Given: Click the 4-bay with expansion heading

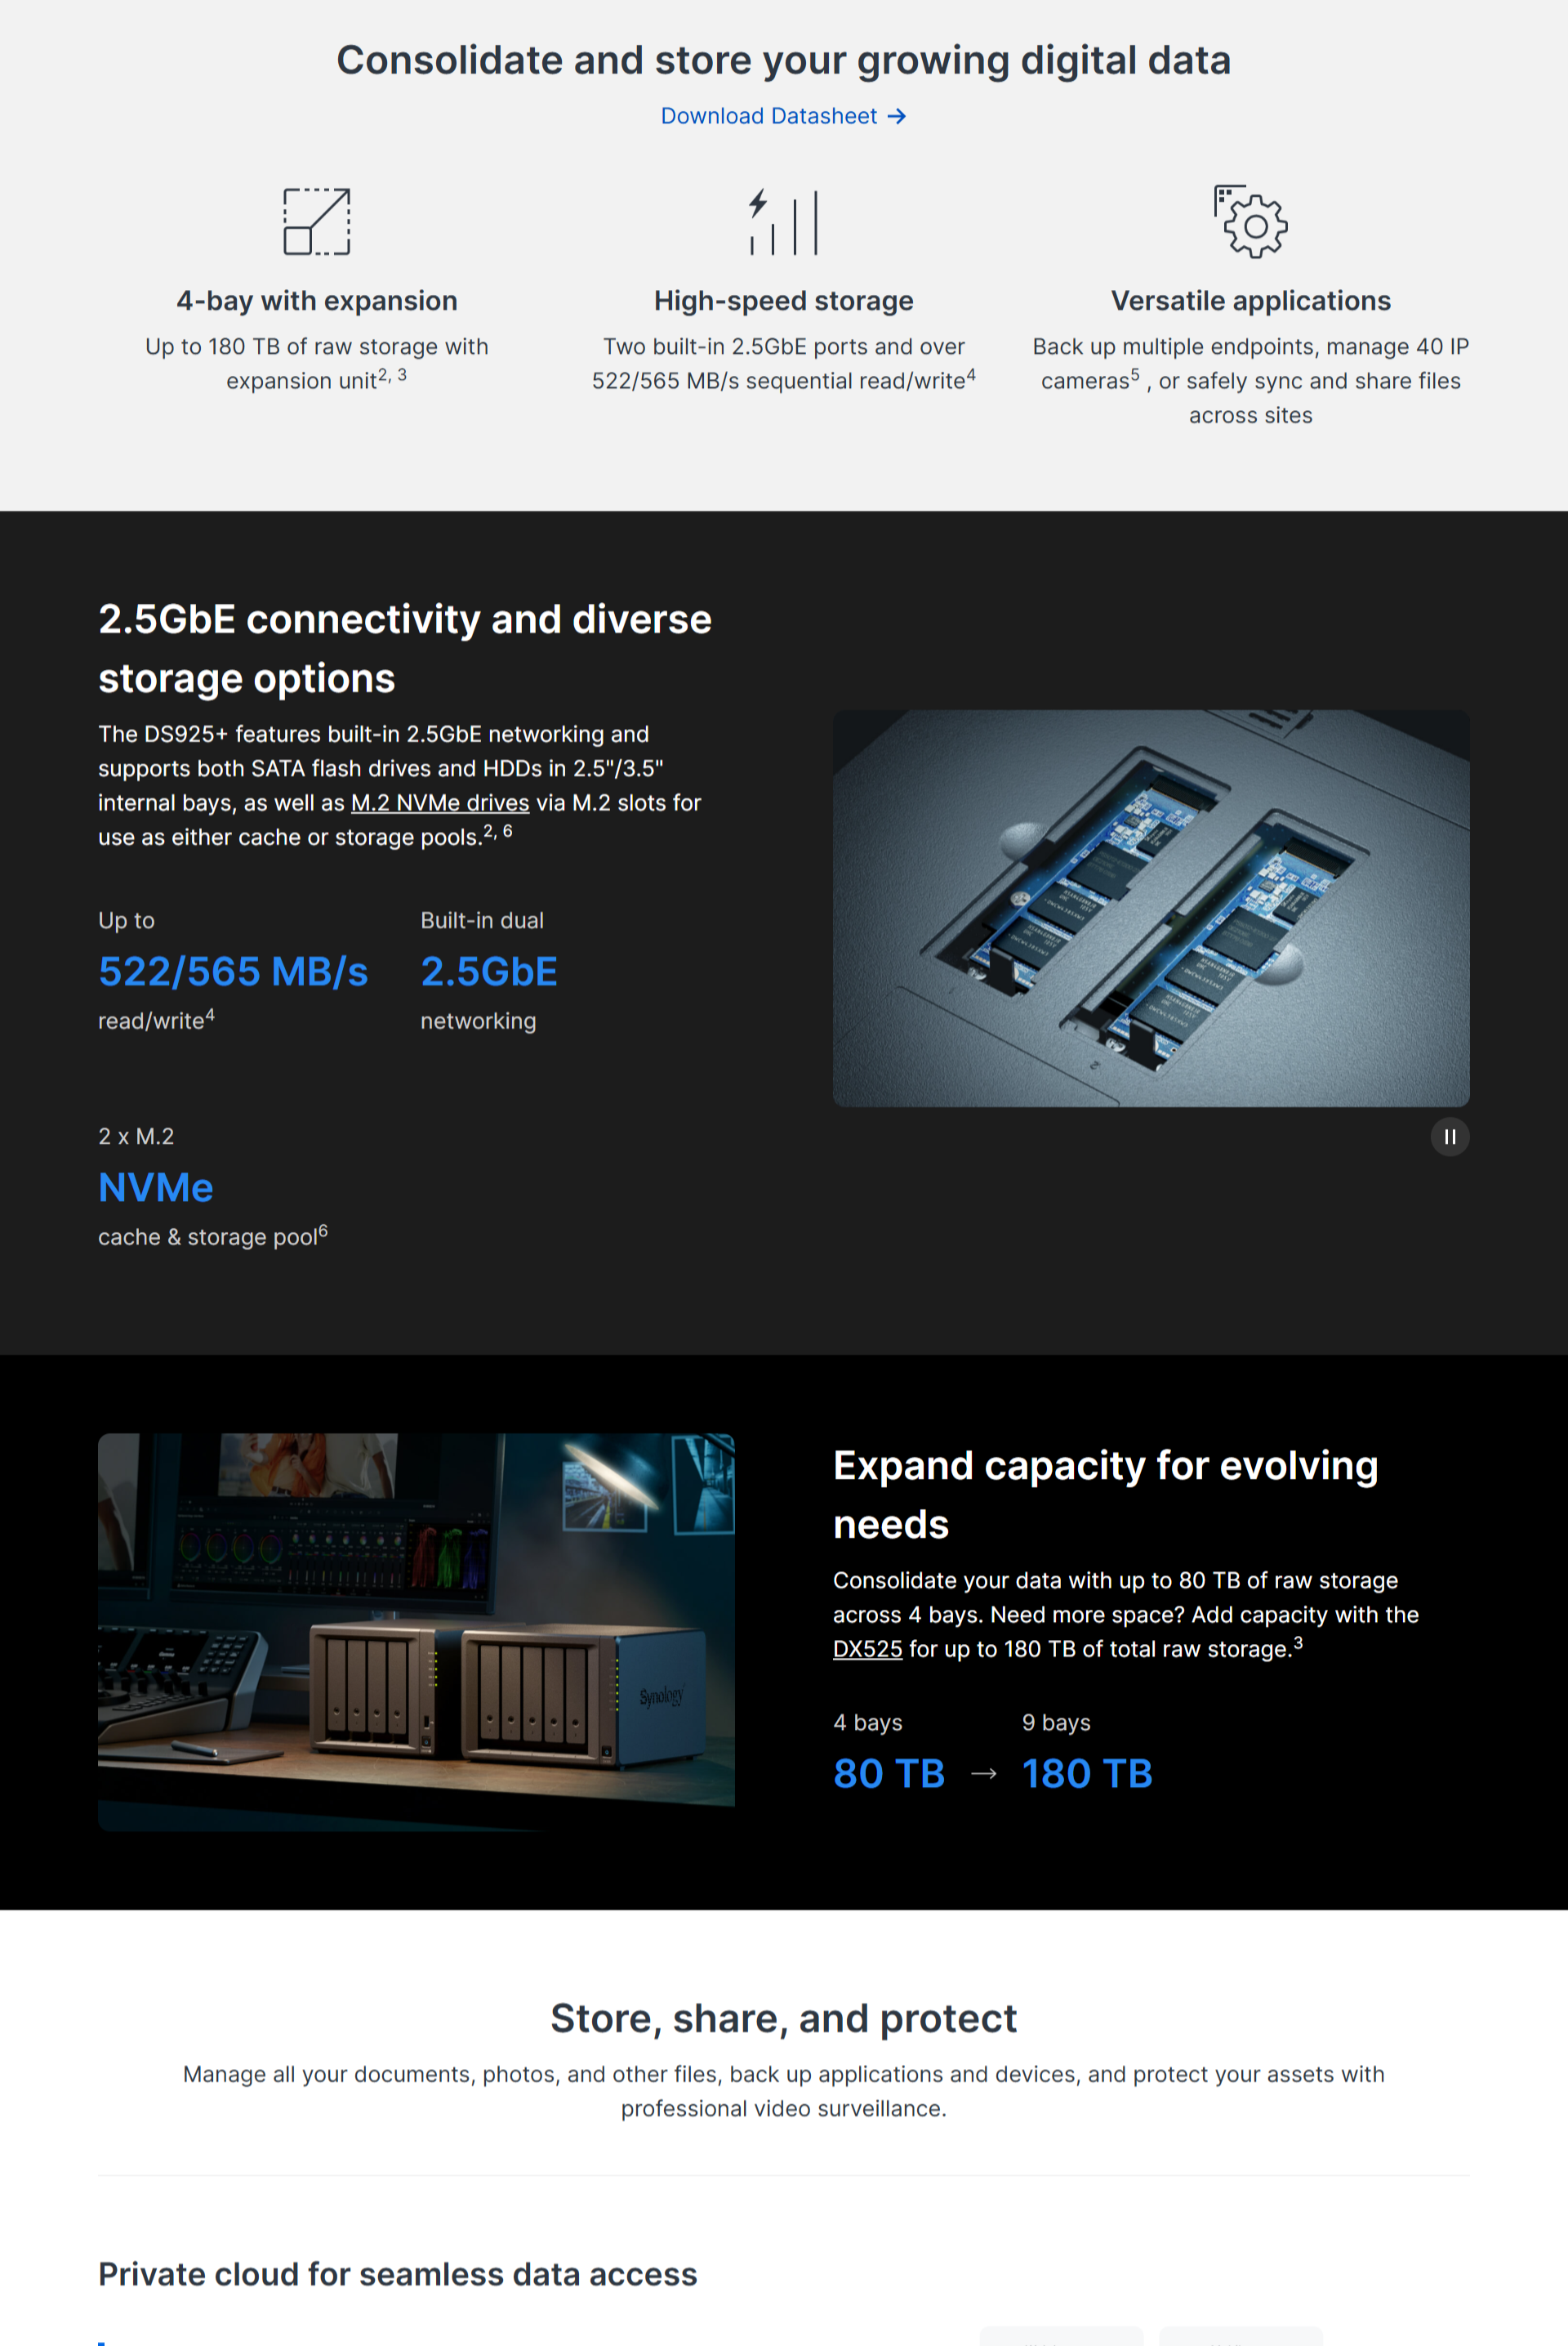Looking at the screenshot, I should click(x=316, y=300).
